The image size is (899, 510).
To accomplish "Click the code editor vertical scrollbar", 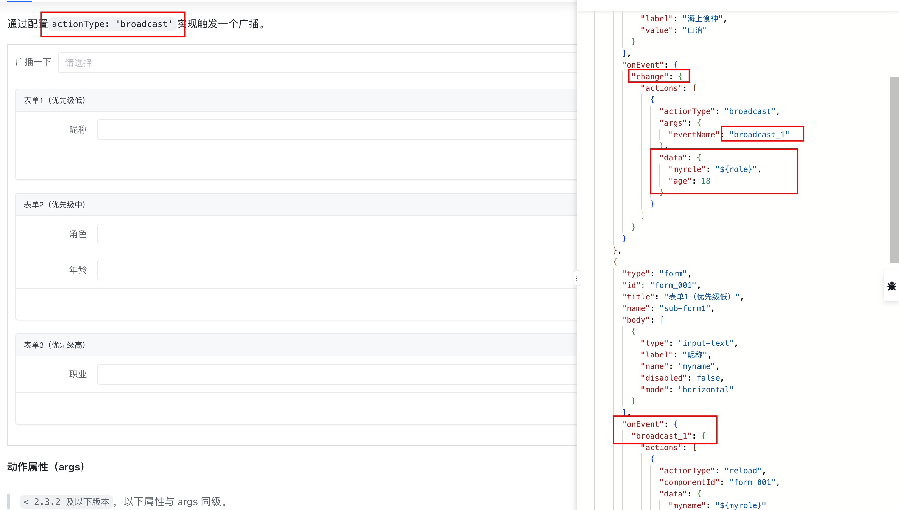I will (x=894, y=170).
